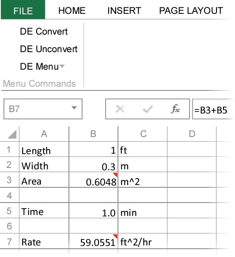
Task: Select cell B1 containing 1
Action: [x=93, y=149]
